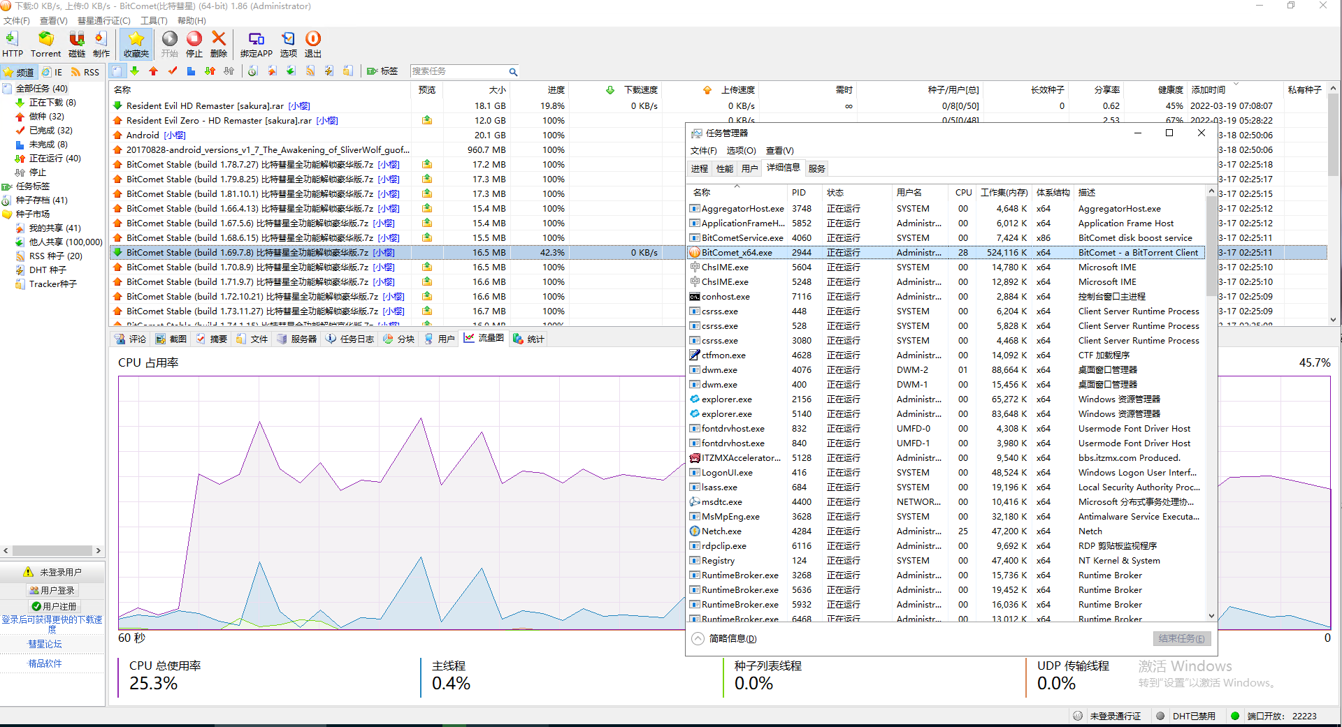Toggle the 收藏夹 favorites panel button
This screenshot has width=1342, height=727.
click(x=136, y=44)
